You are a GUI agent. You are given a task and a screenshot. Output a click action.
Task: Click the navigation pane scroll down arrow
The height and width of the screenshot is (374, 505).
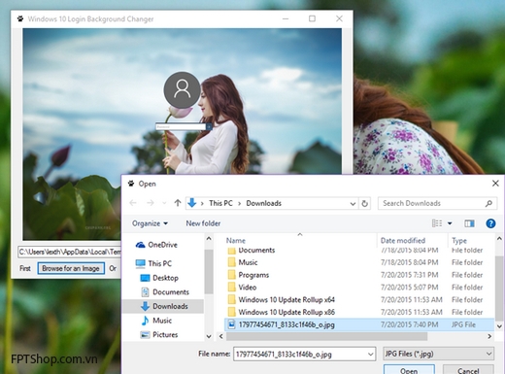coord(209,337)
